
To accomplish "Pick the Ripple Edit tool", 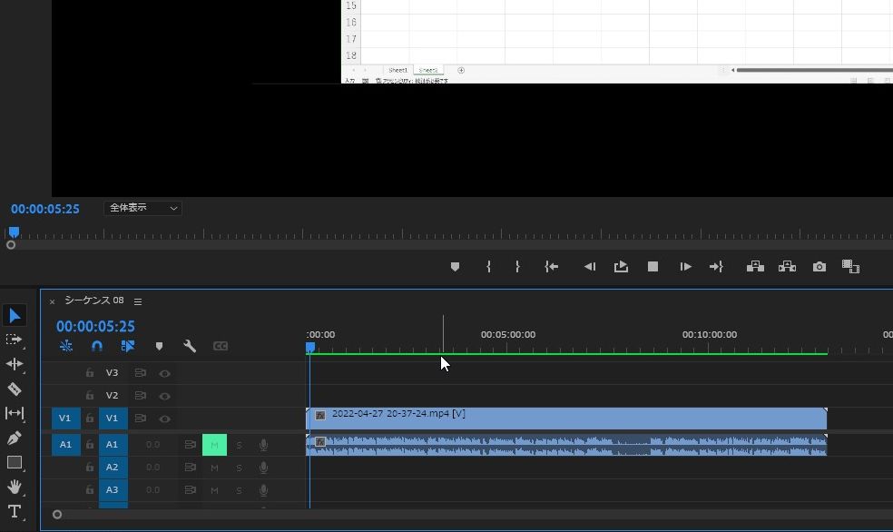I will coord(15,364).
